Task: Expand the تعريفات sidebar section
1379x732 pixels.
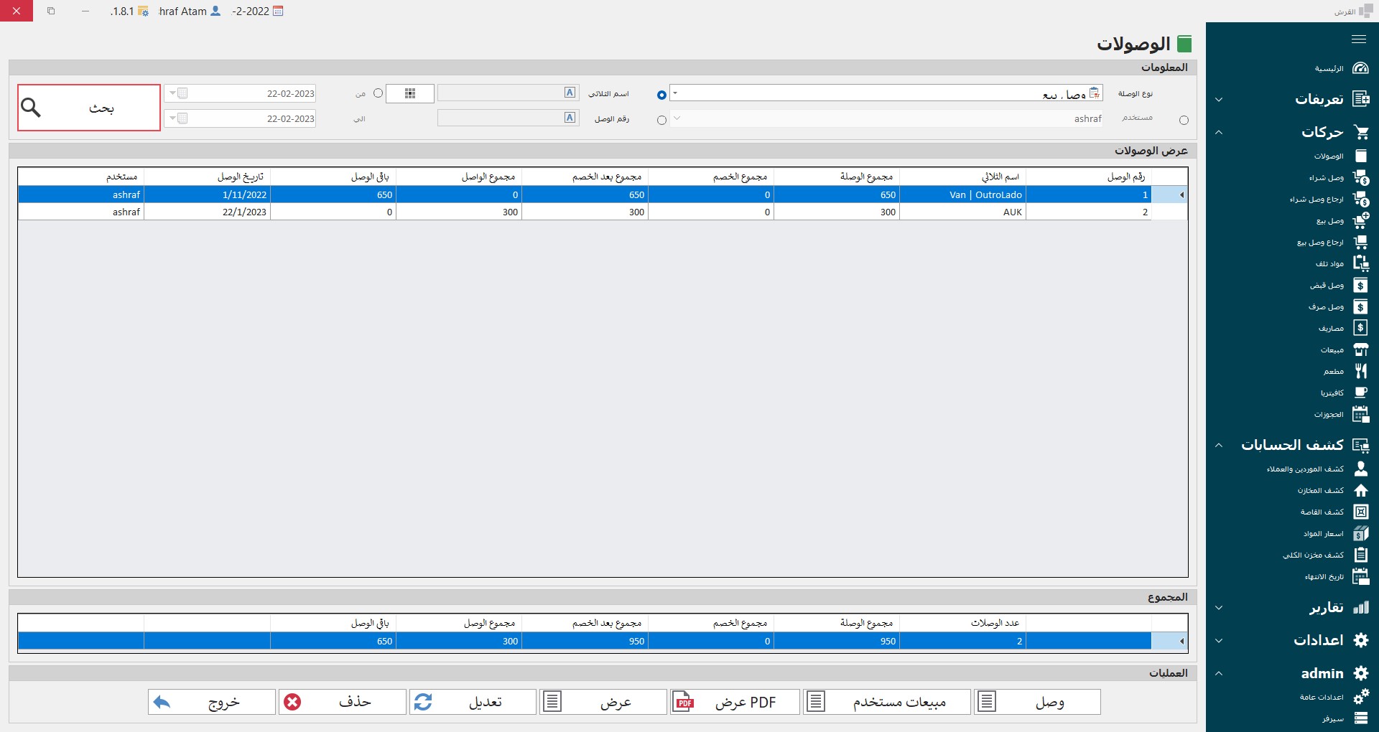Action: pos(1219,99)
